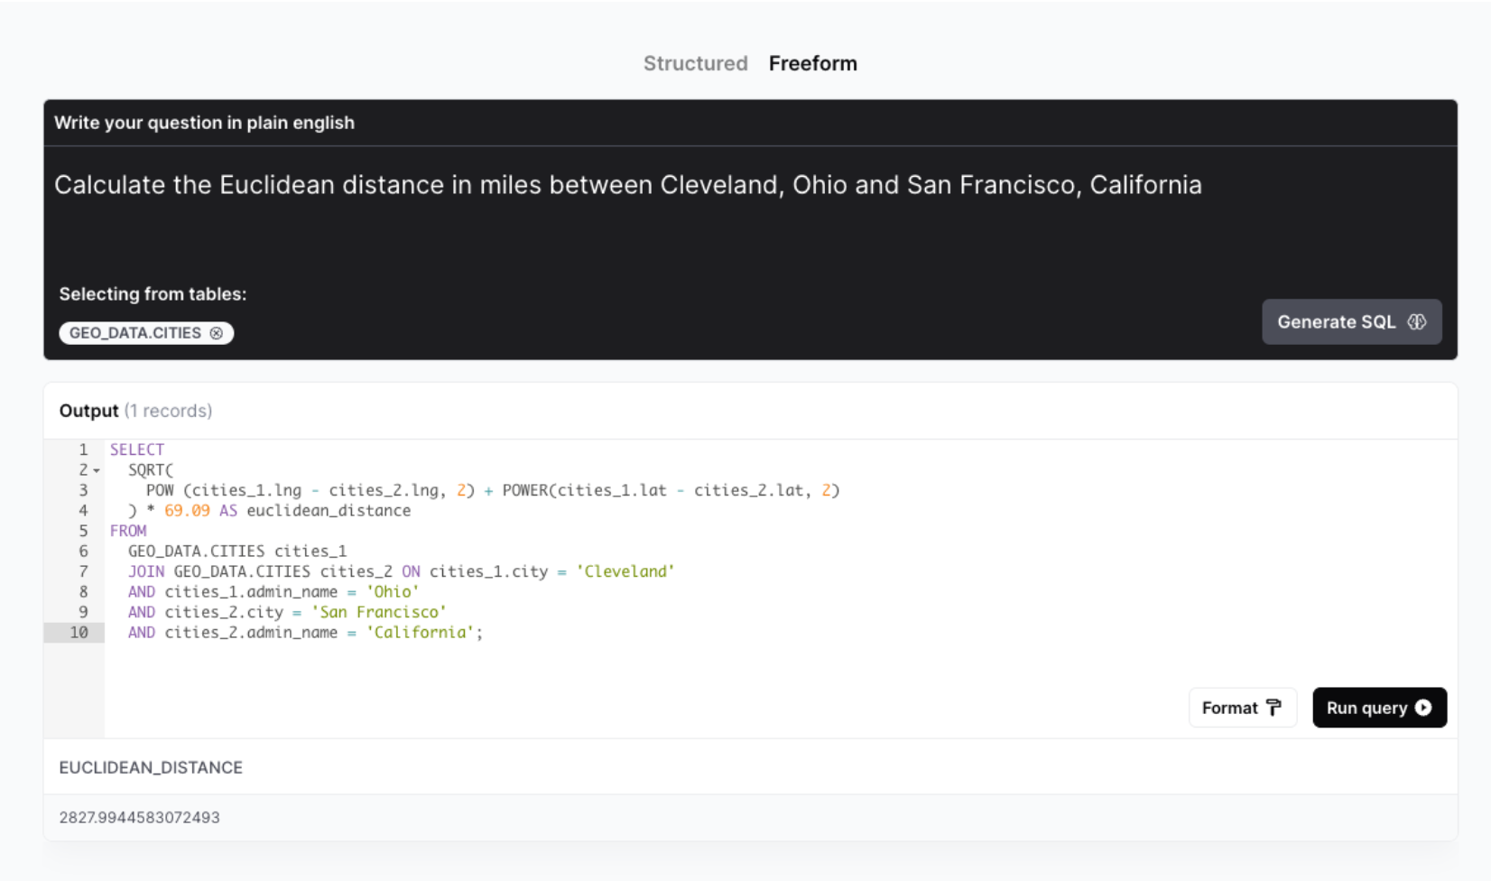1491x881 pixels.
Task: Click the GEO_DATA.CITIES table chip label
Action: (x=137, y=332)
